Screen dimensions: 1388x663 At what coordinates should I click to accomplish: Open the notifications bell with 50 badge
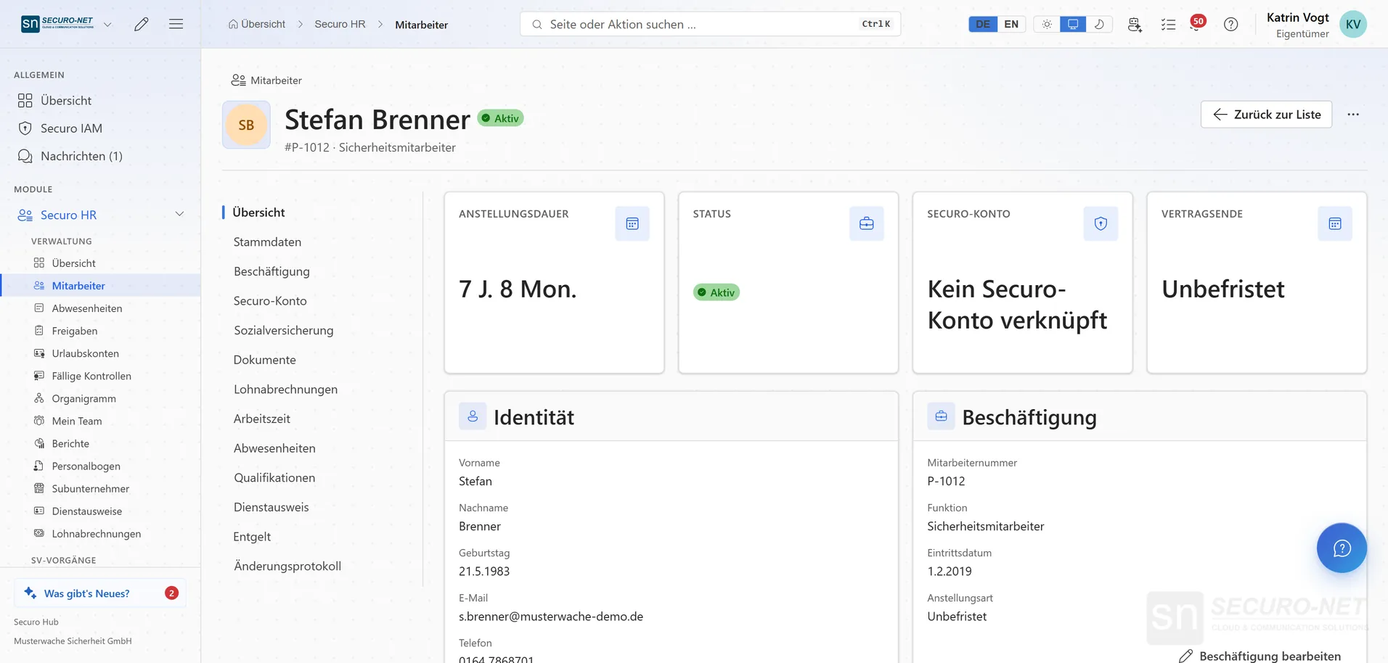(1197, 24)
